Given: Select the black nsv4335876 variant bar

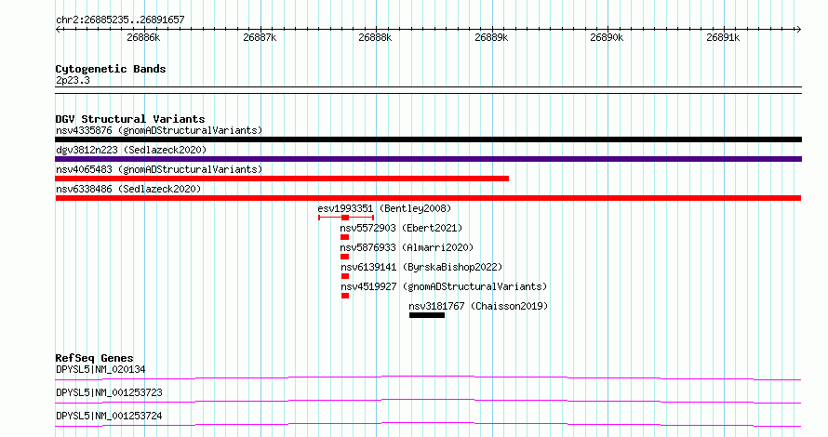Looking at the screenshot, I should (x=428, y=139).
